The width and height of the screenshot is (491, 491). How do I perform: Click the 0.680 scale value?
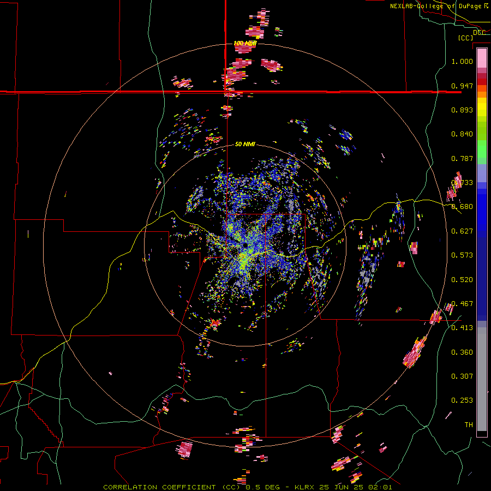coord(462,207)
